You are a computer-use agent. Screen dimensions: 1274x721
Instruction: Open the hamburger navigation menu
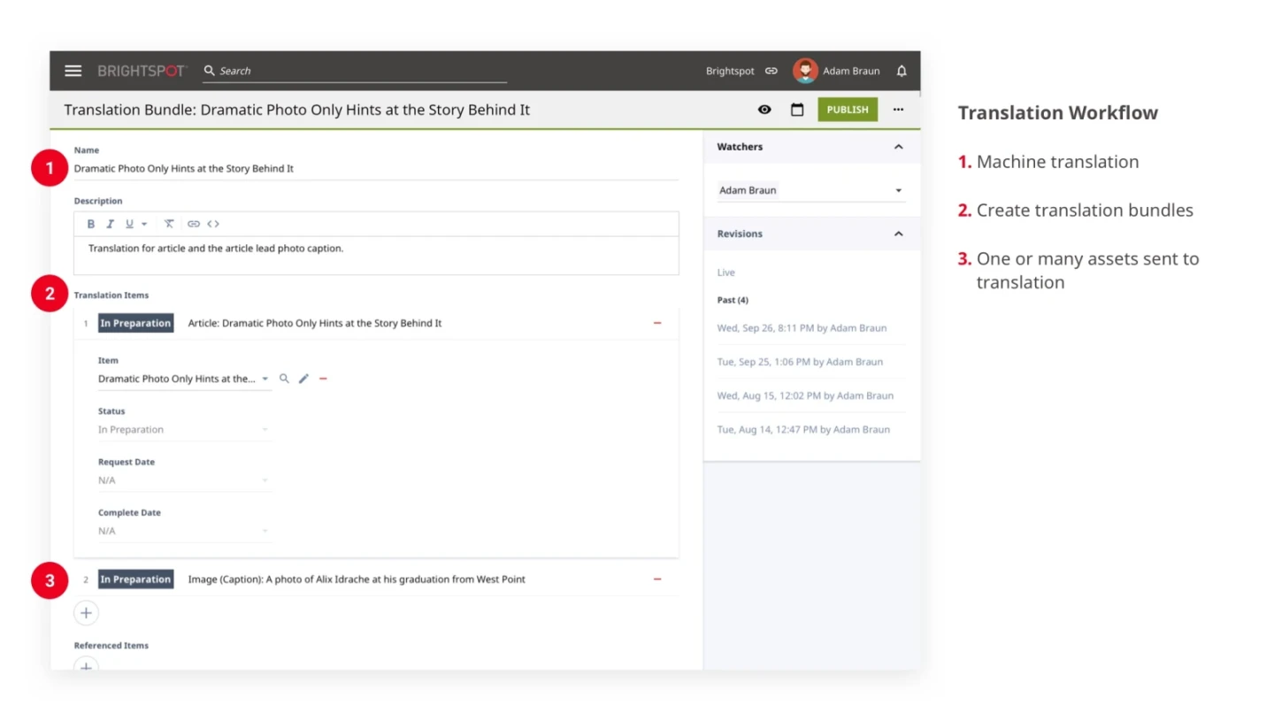tap(73, 71)
